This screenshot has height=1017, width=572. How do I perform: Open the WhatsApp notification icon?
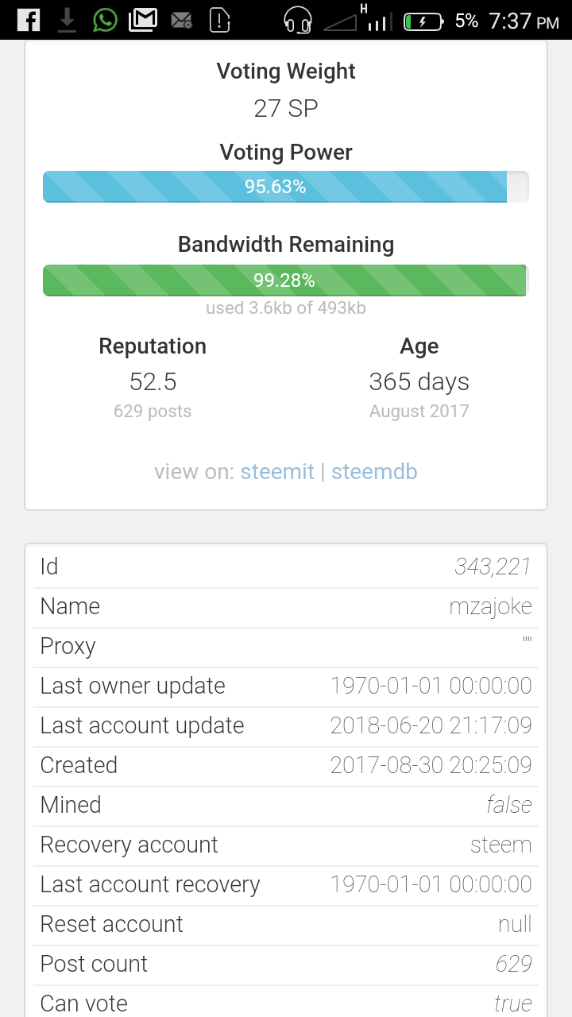[105, 20]
